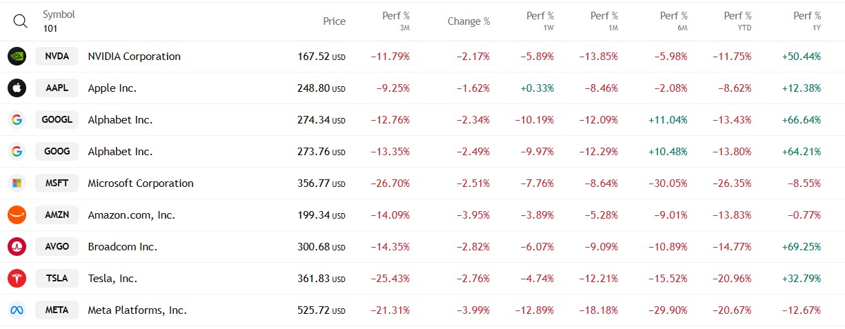Click the Meta Platforms logo icon
This screenshot has height=329, width=845.
17,310
